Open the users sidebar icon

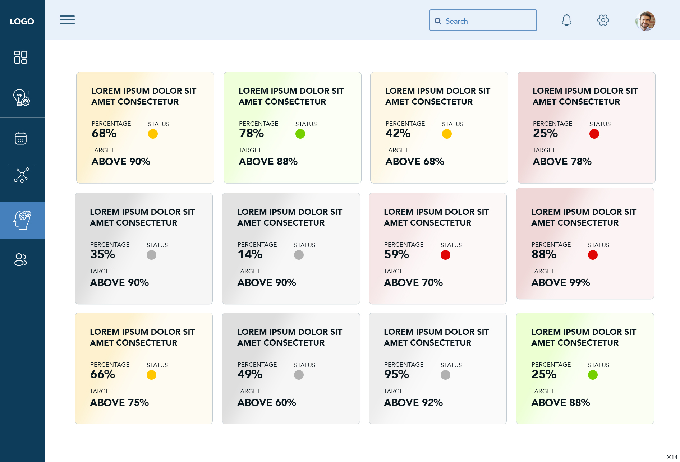click(21, 259)
